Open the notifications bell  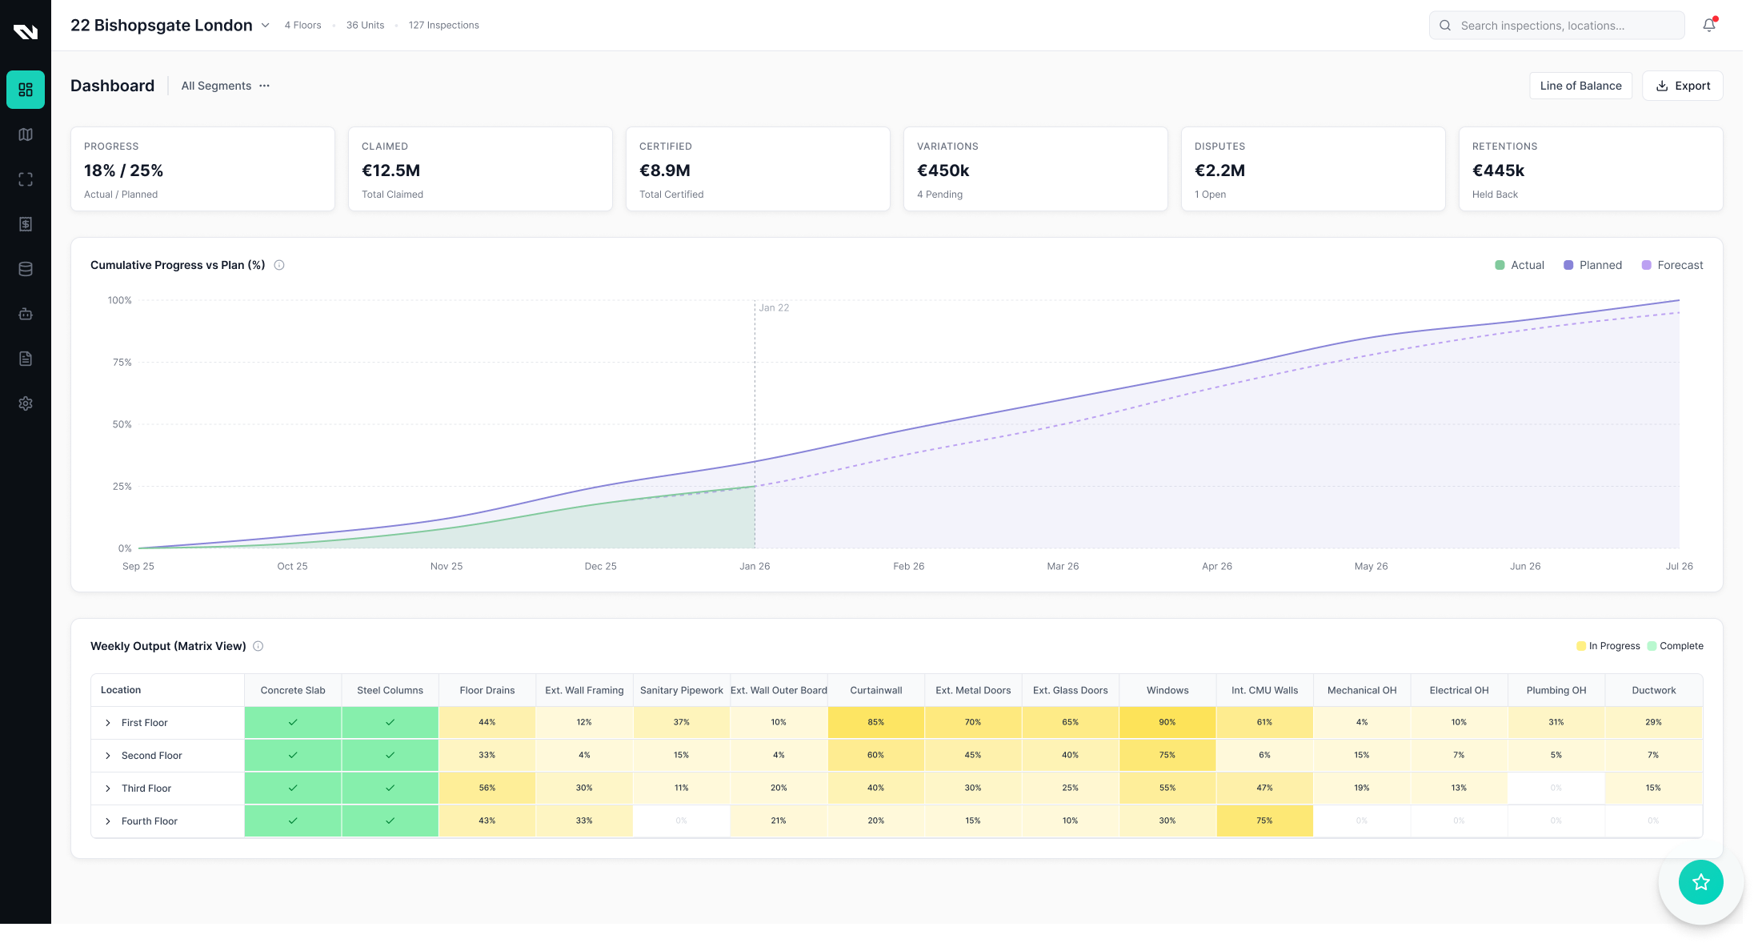[x=1708, y=26]
